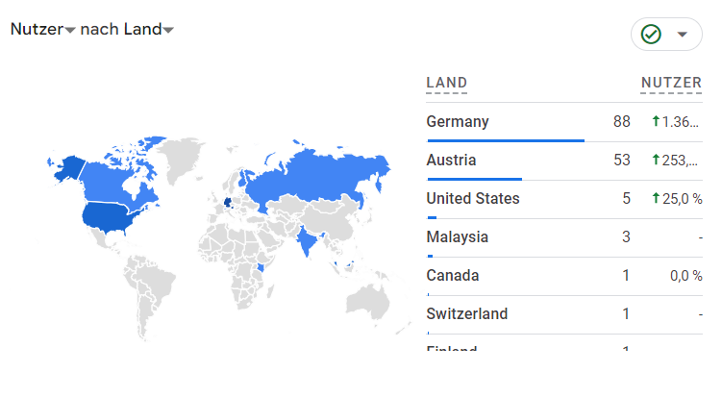Screen dimensions: 722x397
Task: Click the green checkmark status icon
Action: coord(651,34)
